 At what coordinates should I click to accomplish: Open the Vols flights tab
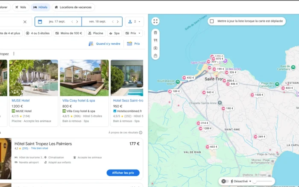click(x=21, y=7)
